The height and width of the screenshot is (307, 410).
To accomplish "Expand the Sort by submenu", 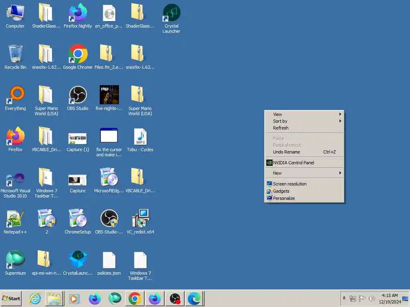I will pos(304,121).
